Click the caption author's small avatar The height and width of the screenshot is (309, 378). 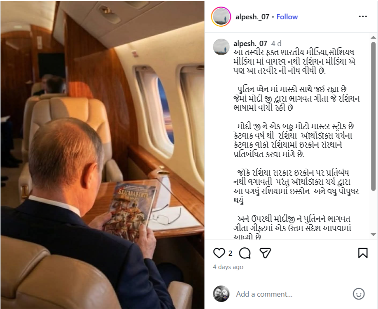pos(221,47)
